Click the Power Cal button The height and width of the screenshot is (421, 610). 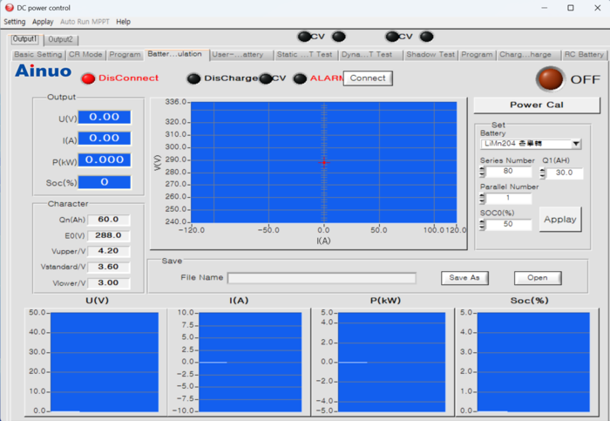pos(536,105)
